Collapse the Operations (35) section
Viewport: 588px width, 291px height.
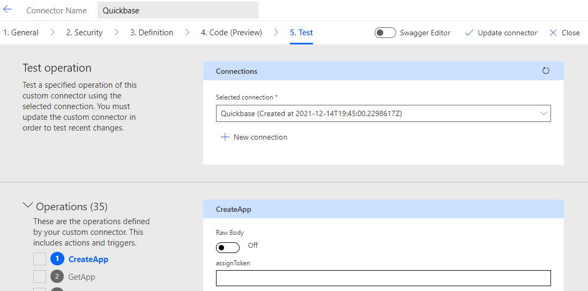[28, 205]
